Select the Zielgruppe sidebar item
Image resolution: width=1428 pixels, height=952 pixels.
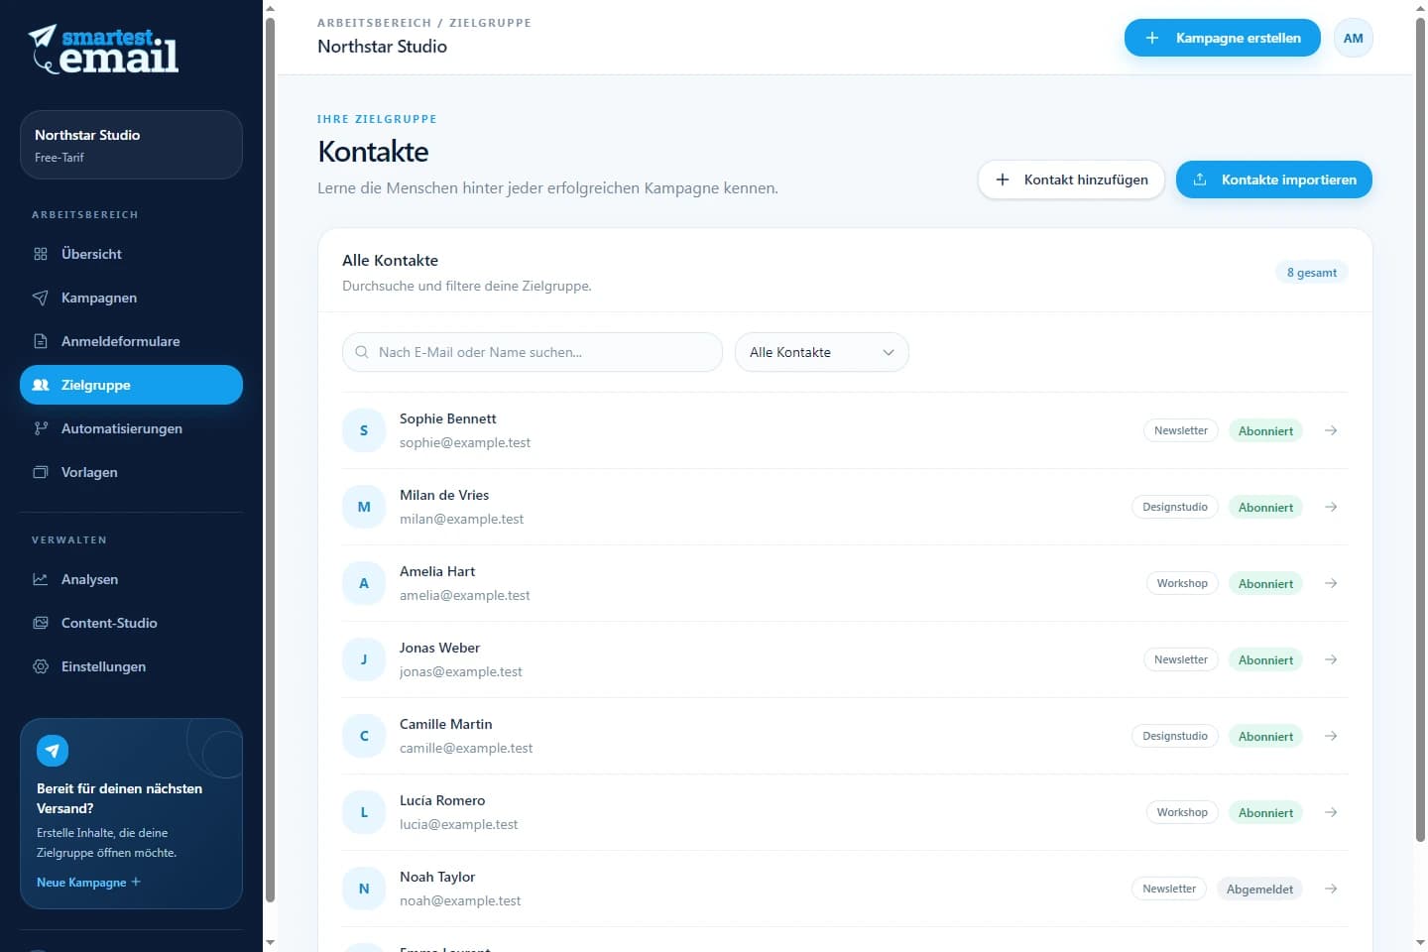click(131, 385)
